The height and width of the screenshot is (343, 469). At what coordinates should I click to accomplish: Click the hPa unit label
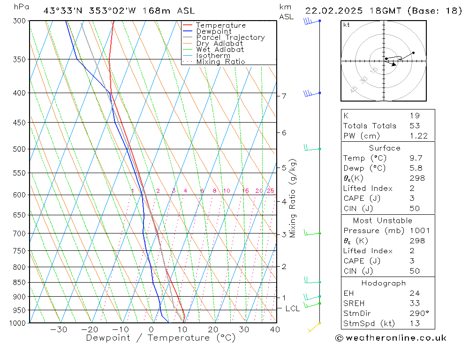click(x=22, y=7)
